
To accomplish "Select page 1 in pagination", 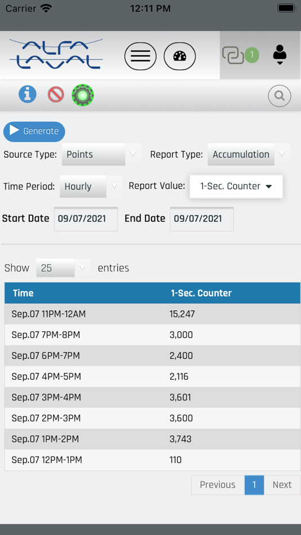I will pyautogui.click(x=254, y=485).
